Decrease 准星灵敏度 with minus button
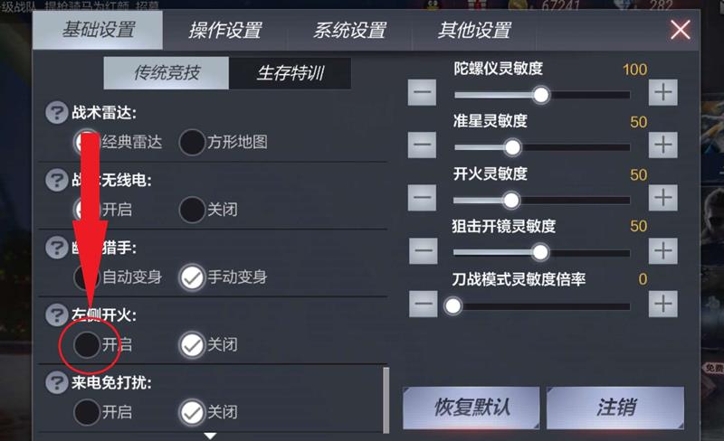Image resolution: width=724 pixels, height=441 pixels. [422, 144]
